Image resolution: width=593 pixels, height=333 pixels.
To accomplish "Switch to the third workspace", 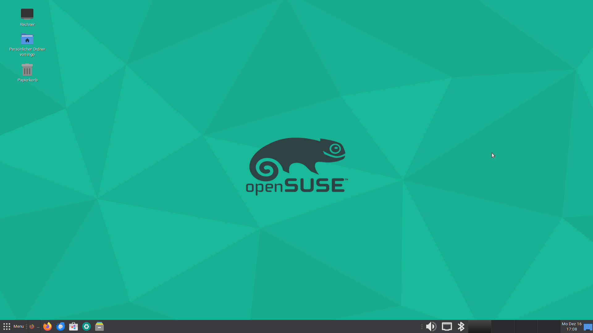I will [x=526, y=327].
